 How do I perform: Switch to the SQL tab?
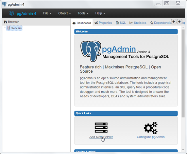pyautogui.click(x=121, y=23)
